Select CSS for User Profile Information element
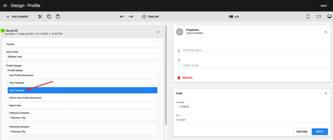Image resolution: width=333 pixels, height=140 pixels. click(x=82, y=98)
